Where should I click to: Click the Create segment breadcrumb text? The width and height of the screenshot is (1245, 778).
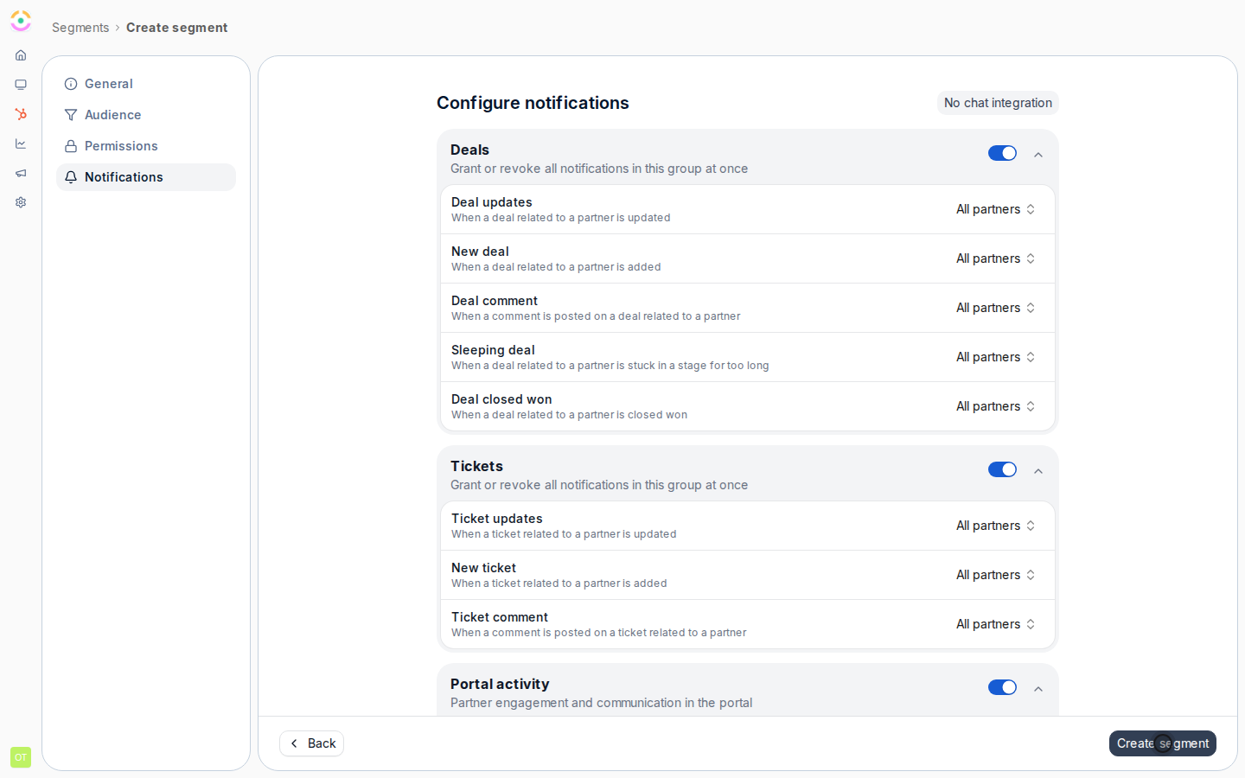177,28
